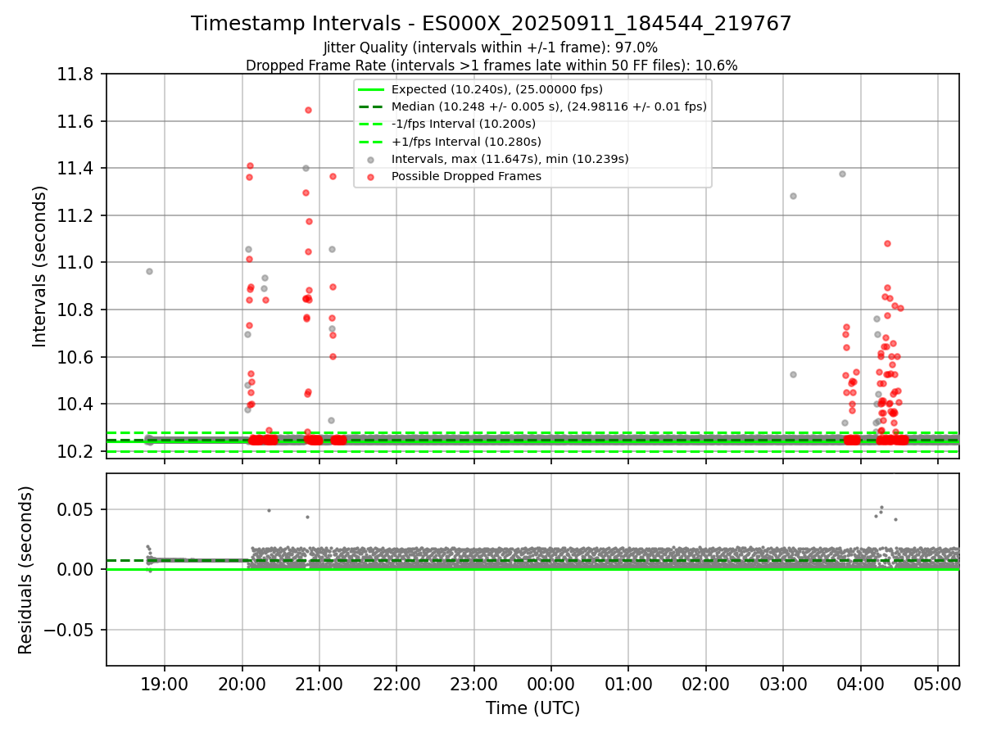Select legend entry 'Median (10.248 +/- 0.005 s)'
This screenshot has height=737, width=983.
point(549,106)
